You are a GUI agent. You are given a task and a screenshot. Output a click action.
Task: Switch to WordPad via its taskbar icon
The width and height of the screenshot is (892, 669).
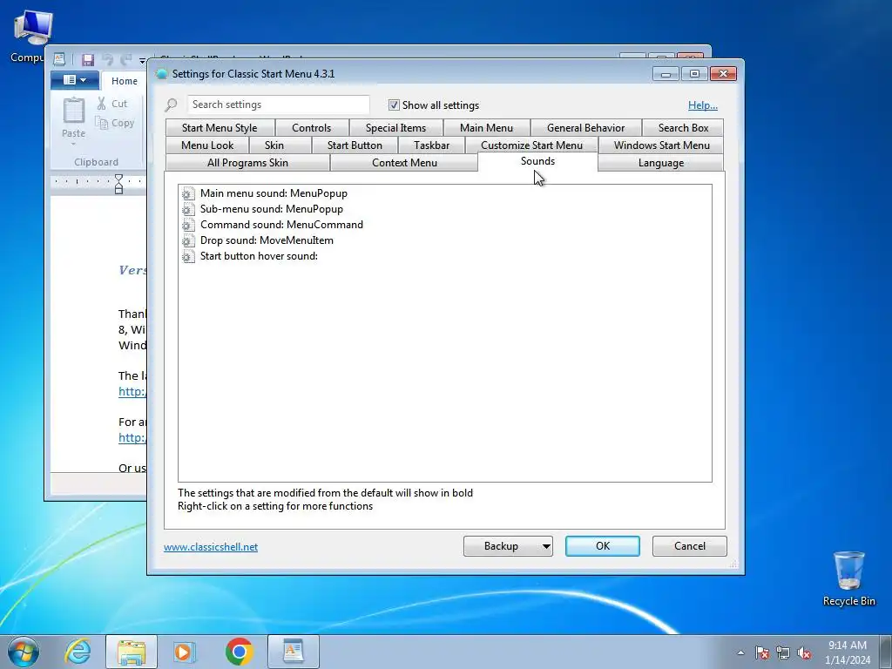(x=293, y=652)
